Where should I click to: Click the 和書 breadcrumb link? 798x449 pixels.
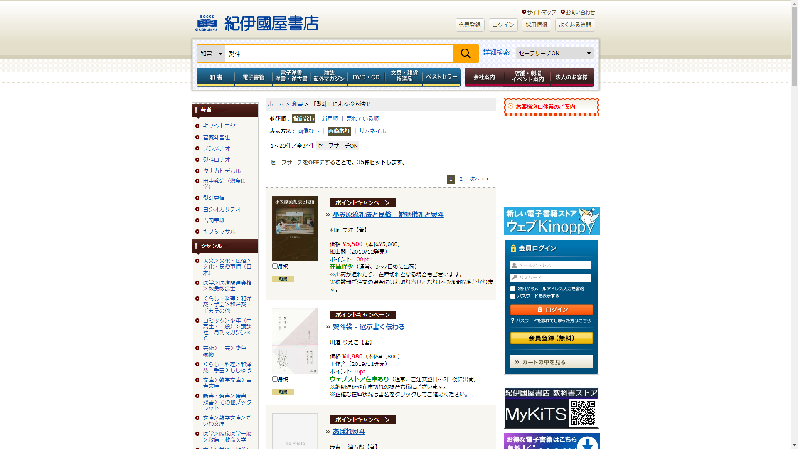pos(298,104)
